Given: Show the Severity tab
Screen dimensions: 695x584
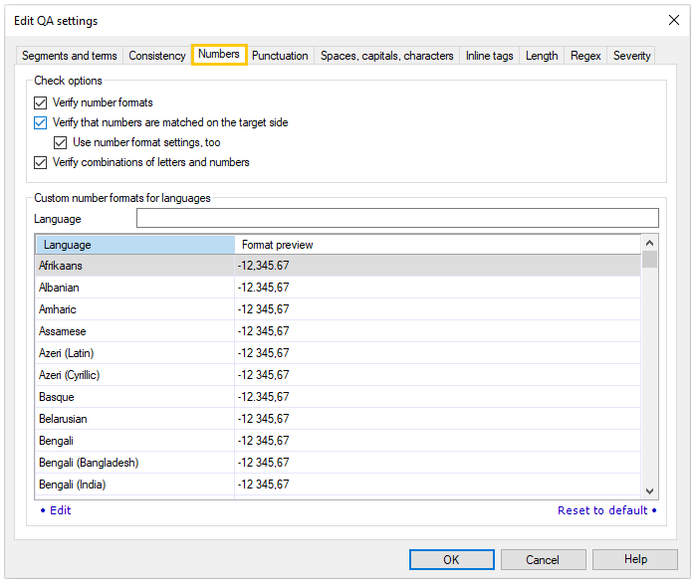Looking at the screenshot, I should tap(631, 56).
